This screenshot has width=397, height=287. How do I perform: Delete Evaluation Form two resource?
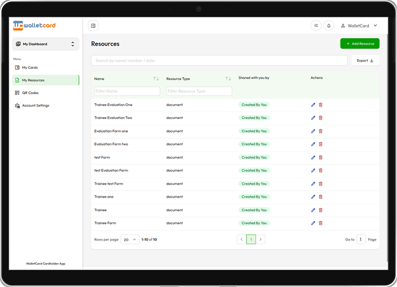point(320,144)
